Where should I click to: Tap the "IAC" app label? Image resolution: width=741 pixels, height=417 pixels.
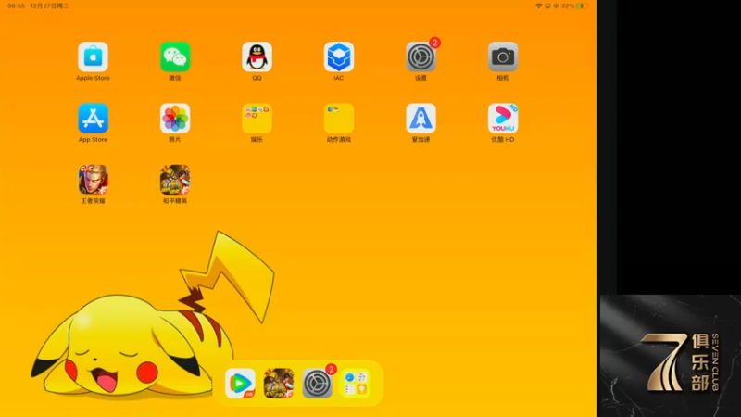[339, 78]
